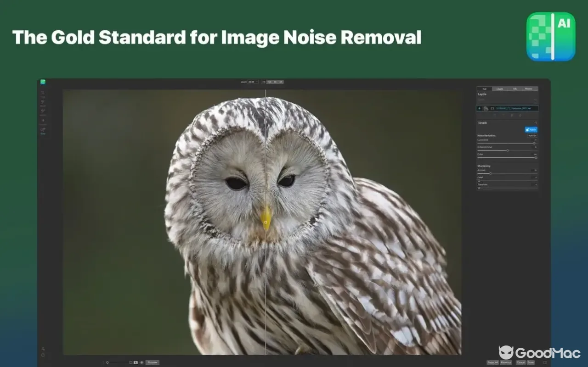Select the View tool in the left toolbar
The height and width of the screenshot is (367, 588).
pyautogui.click(x=43, y=131)
